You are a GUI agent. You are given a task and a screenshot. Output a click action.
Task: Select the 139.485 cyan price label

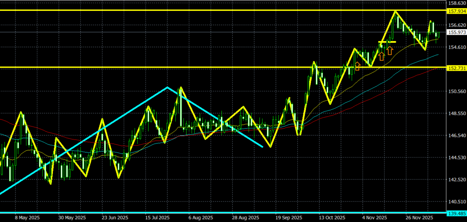456,213
